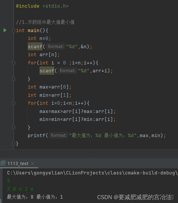This screenshot has width=178, height=203.
Task: Click the console input line showing 5
Action: tap(9, 181)
